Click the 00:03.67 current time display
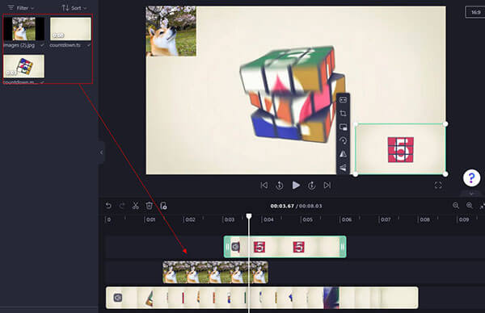 coord(282,206)
